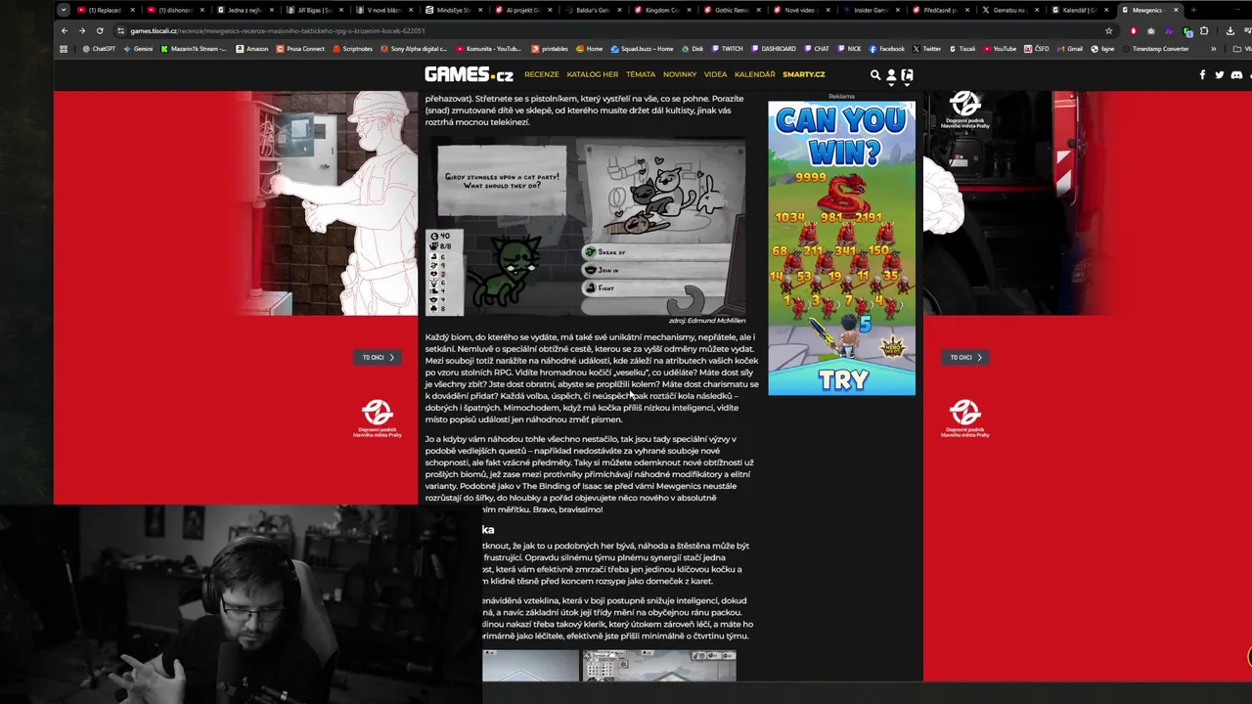Open a new browser tab
Viewport: 1252px width, 704px height.
1193,10
